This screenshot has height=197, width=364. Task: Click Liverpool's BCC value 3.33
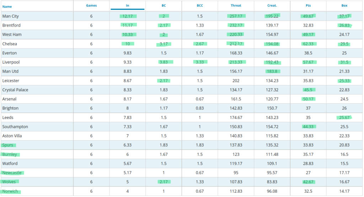[x=200, y=62]
